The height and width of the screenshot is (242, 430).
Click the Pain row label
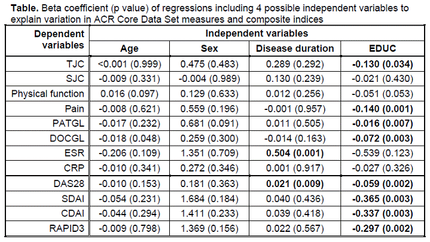(x=74, y=108)
